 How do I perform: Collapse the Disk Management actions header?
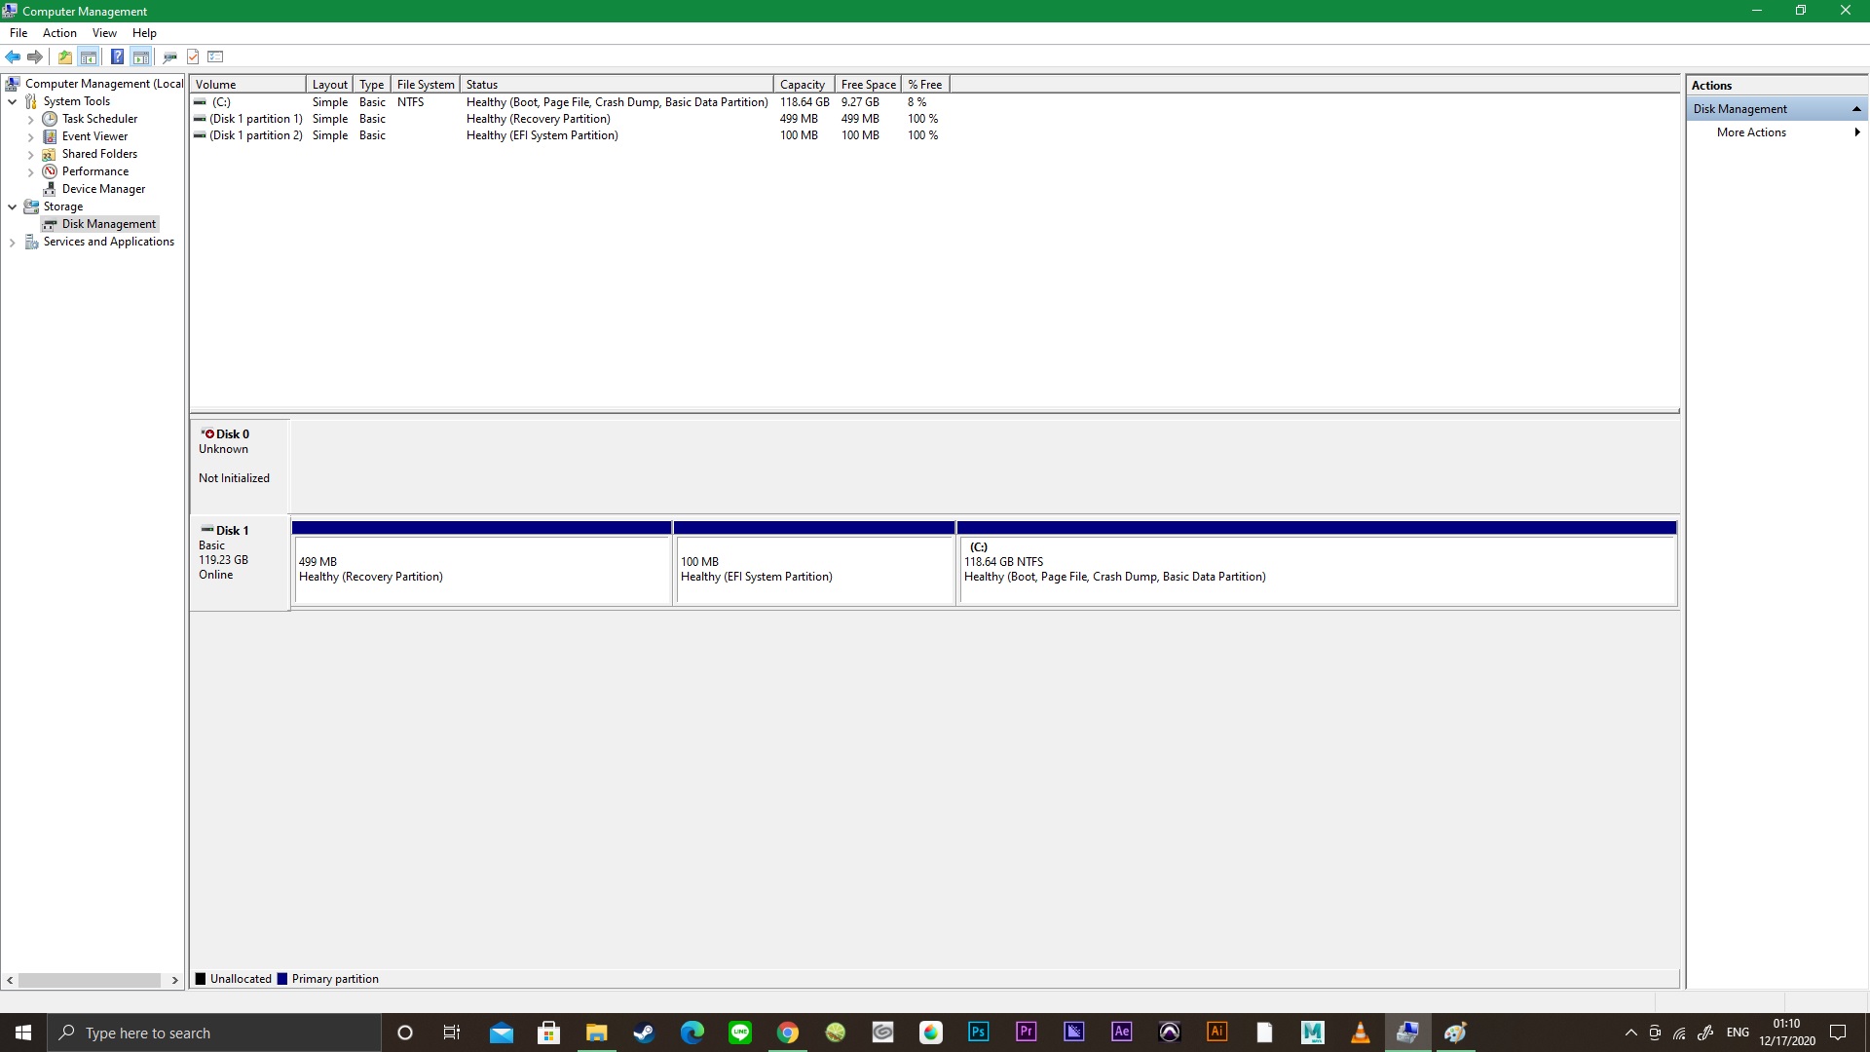click(1856, 109)
